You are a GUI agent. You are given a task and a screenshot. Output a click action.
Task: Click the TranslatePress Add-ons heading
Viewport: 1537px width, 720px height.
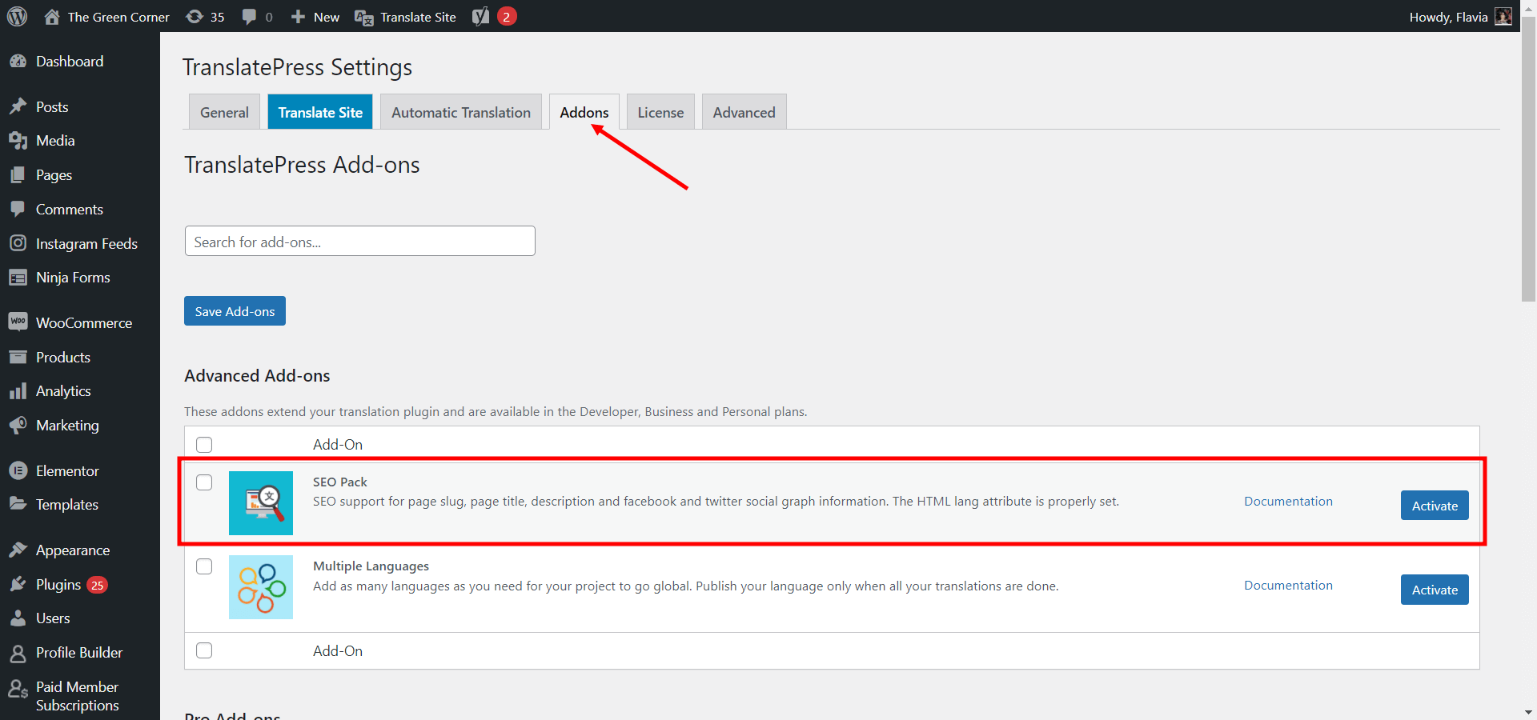click(x=302, y=165)
